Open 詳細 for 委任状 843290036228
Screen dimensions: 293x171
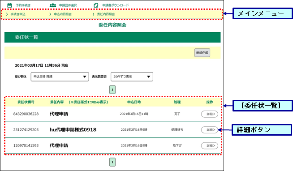coord(210,114)
